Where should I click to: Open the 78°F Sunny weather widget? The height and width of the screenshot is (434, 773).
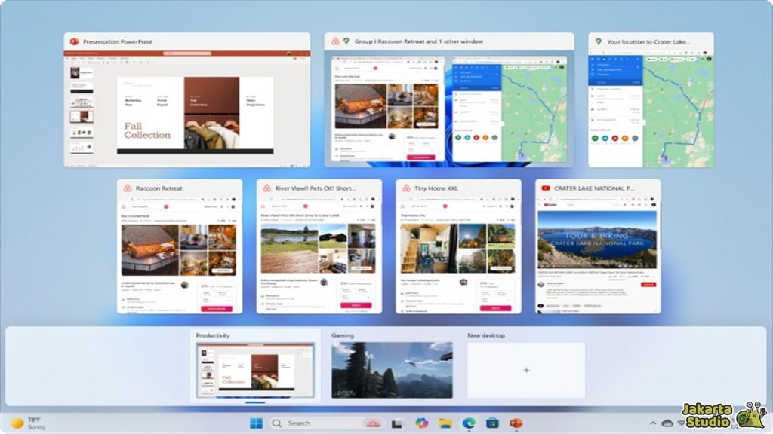click(29, 423)
